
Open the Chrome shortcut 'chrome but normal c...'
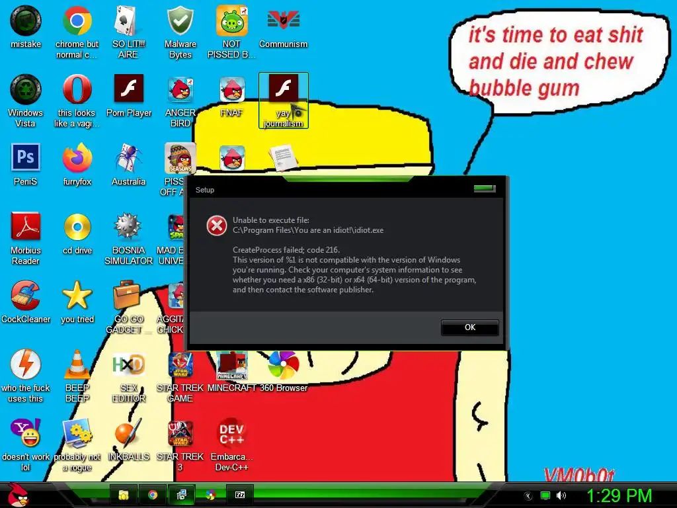[77, 32]
